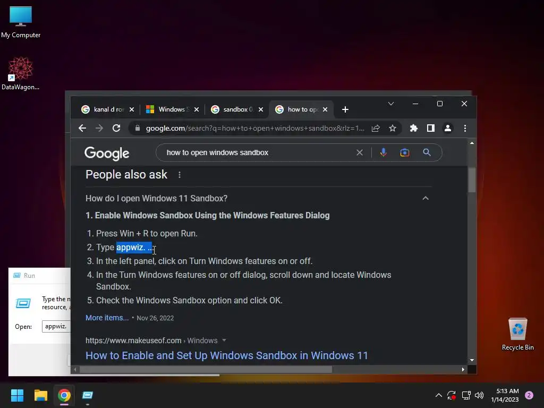This screenshot has width=544, height=408.
Task: Start voice search with microphone icon
Action: pyautogui.click(x=384, y=152)
